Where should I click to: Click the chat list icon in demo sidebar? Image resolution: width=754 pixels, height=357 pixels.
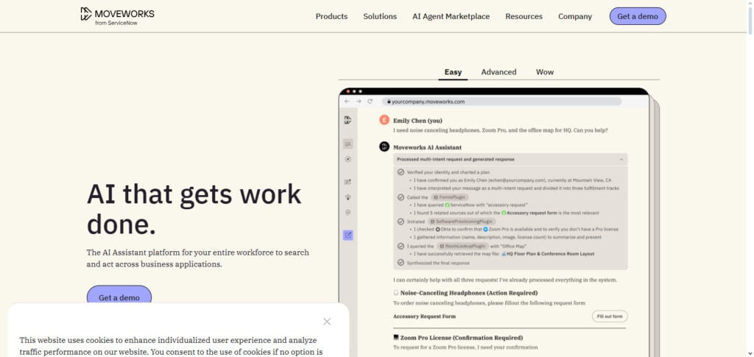348,144
